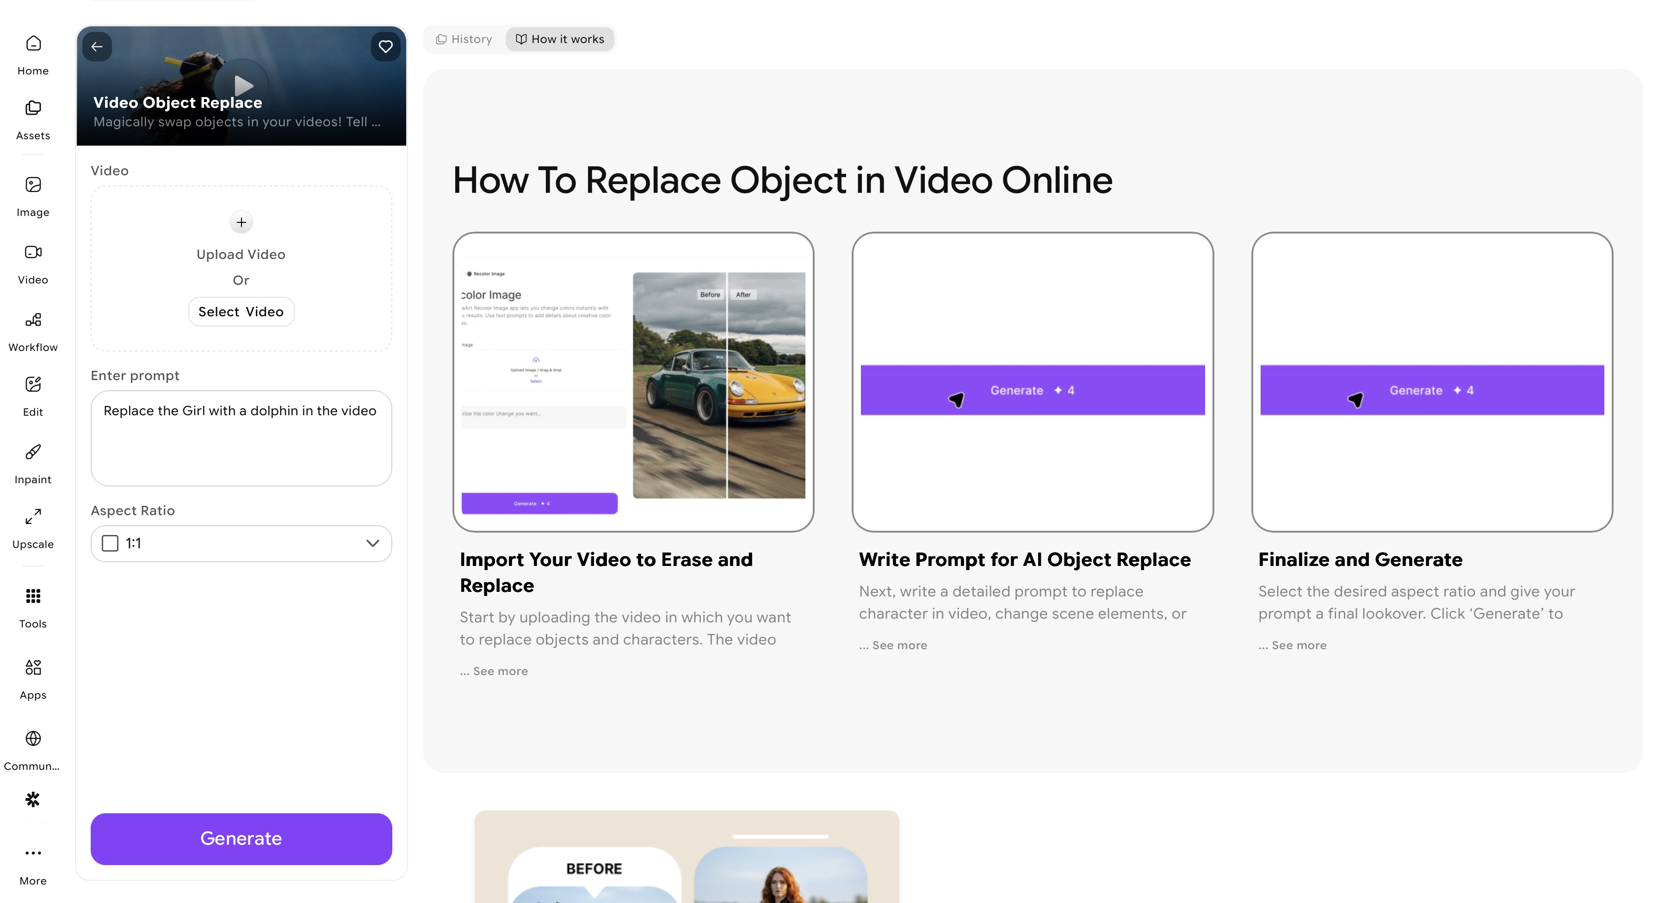Select the How it works tab

coord(560,39)
